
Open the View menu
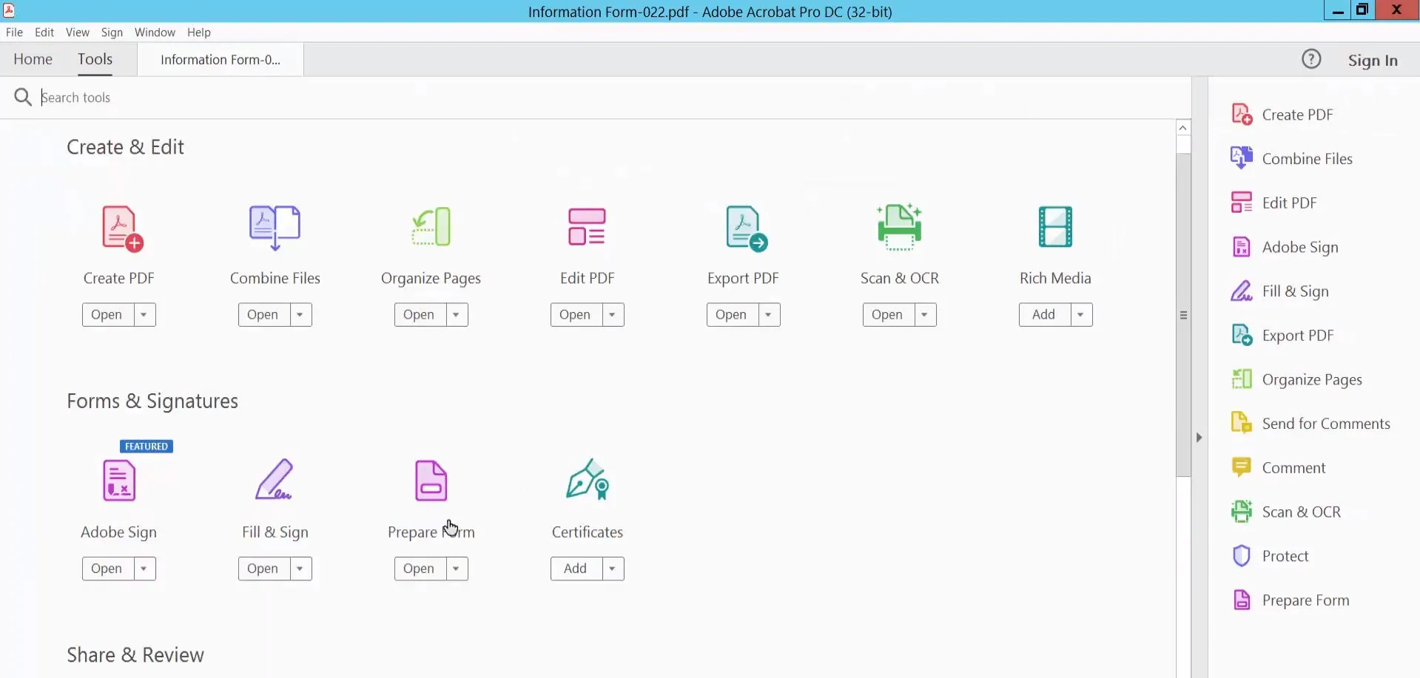[x=77, y=33]
